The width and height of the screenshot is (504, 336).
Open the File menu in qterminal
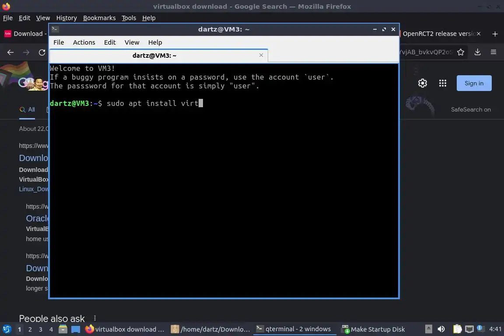[59, 42]
